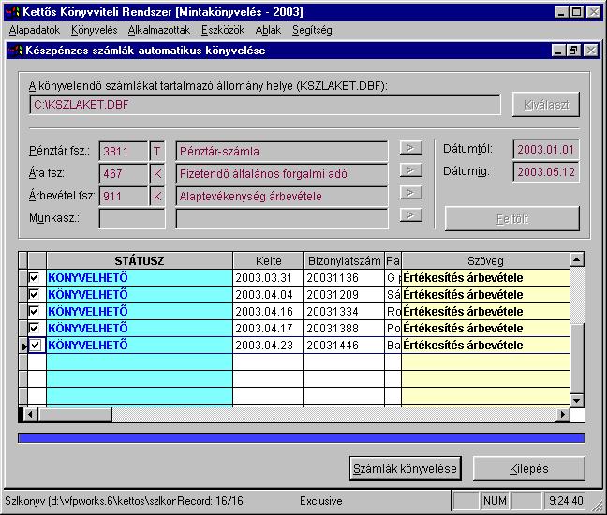This screenshot has height=515, width=607.
Task: Uncheck the row dated 2003.04.17
Action: click(34, 328)
